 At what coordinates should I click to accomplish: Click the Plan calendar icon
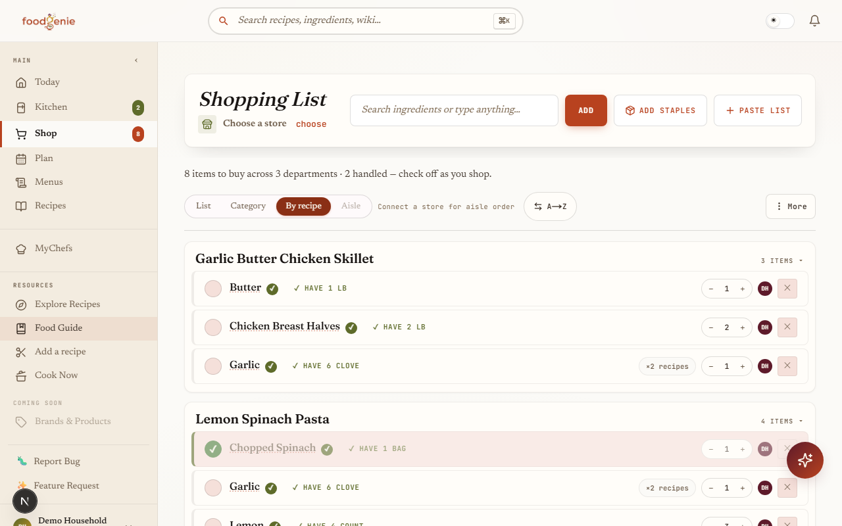pyautogui.click(x=21, y=158)
